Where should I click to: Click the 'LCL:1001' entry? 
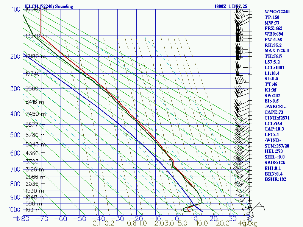tap(274, 68)
